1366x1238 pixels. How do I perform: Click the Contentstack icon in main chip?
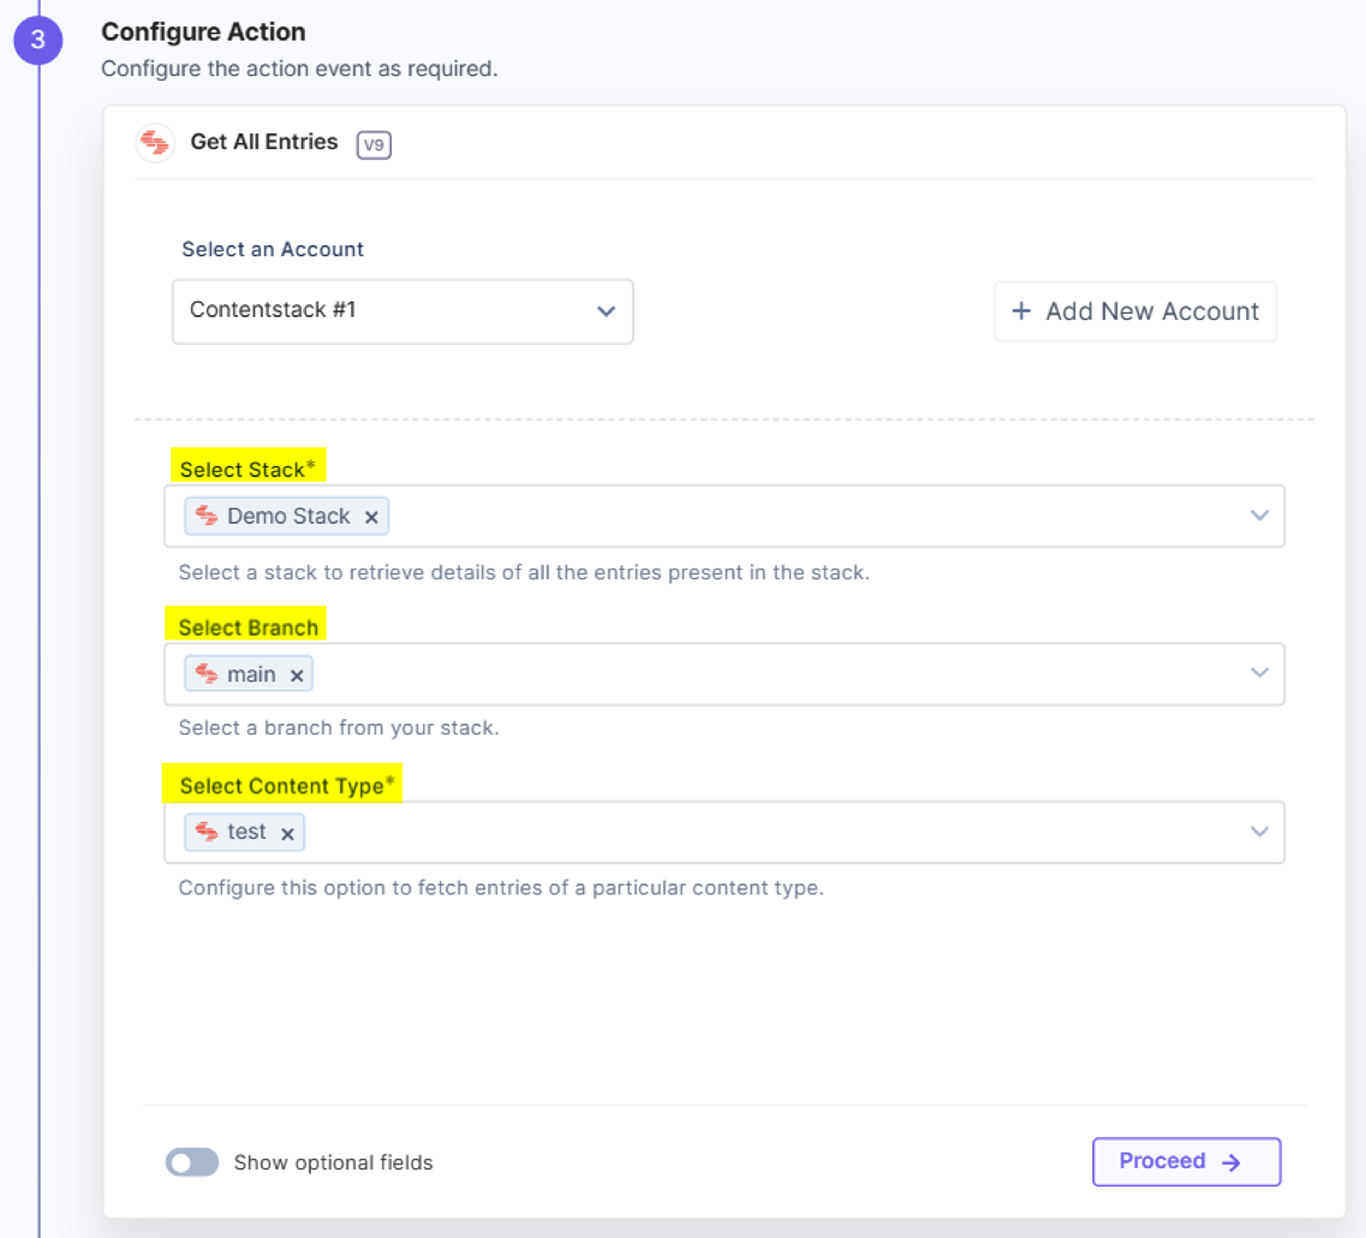[x=207, y=674]
